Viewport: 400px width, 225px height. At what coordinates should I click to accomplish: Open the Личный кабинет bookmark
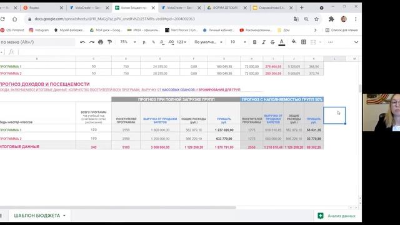(218, 30)
